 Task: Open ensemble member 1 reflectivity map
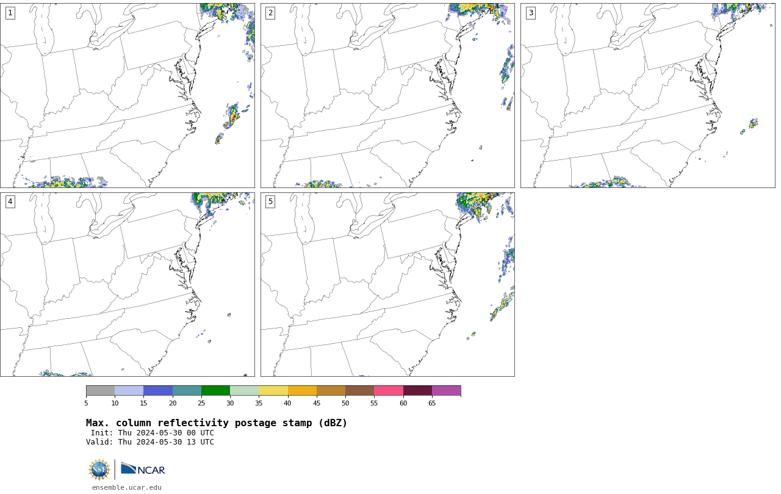[128, 95]
